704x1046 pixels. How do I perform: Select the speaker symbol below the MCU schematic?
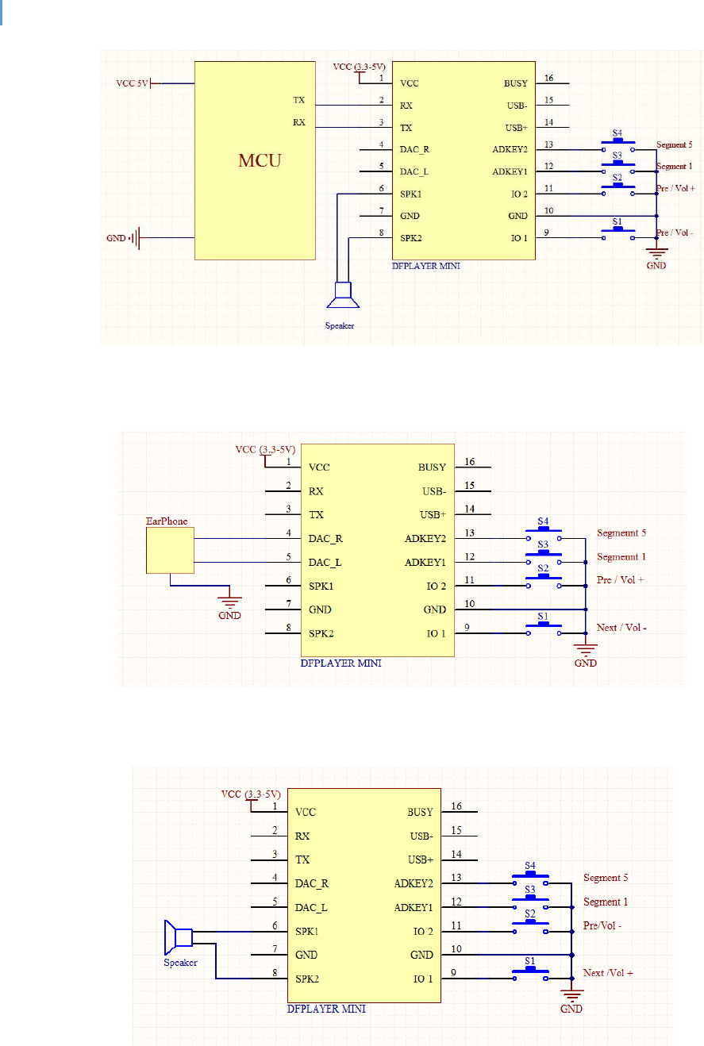344,294
